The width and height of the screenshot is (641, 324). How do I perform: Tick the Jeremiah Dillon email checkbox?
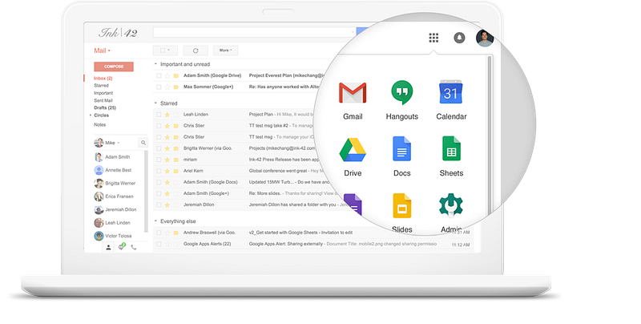pyautogui.click(x=159, y=205)
